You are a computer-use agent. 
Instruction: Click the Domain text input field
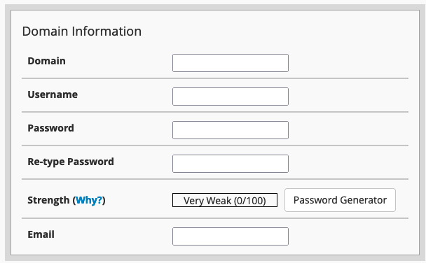[231, 63]
